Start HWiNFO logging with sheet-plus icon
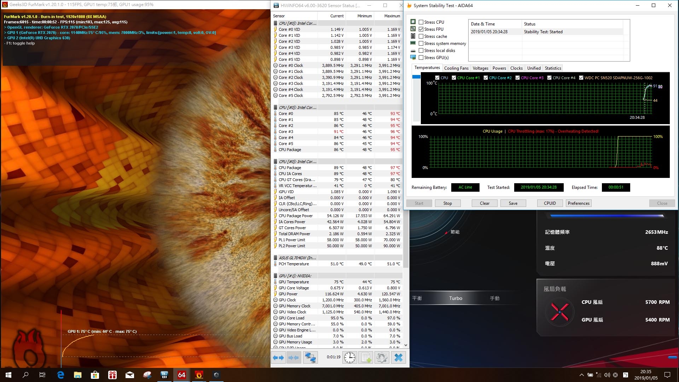Viewport: 679px width, 382px height. [x=366, y=358]
